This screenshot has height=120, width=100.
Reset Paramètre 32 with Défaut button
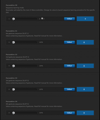(x=69, y=66)
